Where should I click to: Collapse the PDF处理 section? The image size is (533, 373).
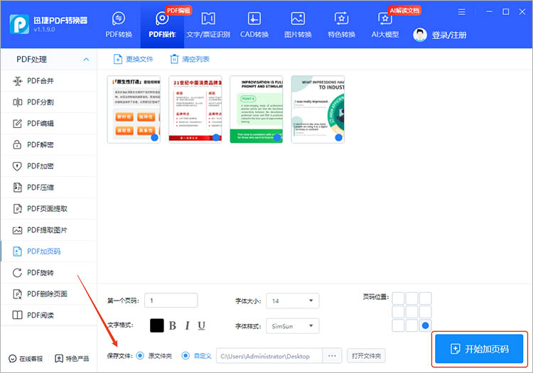tap(86, 60)
